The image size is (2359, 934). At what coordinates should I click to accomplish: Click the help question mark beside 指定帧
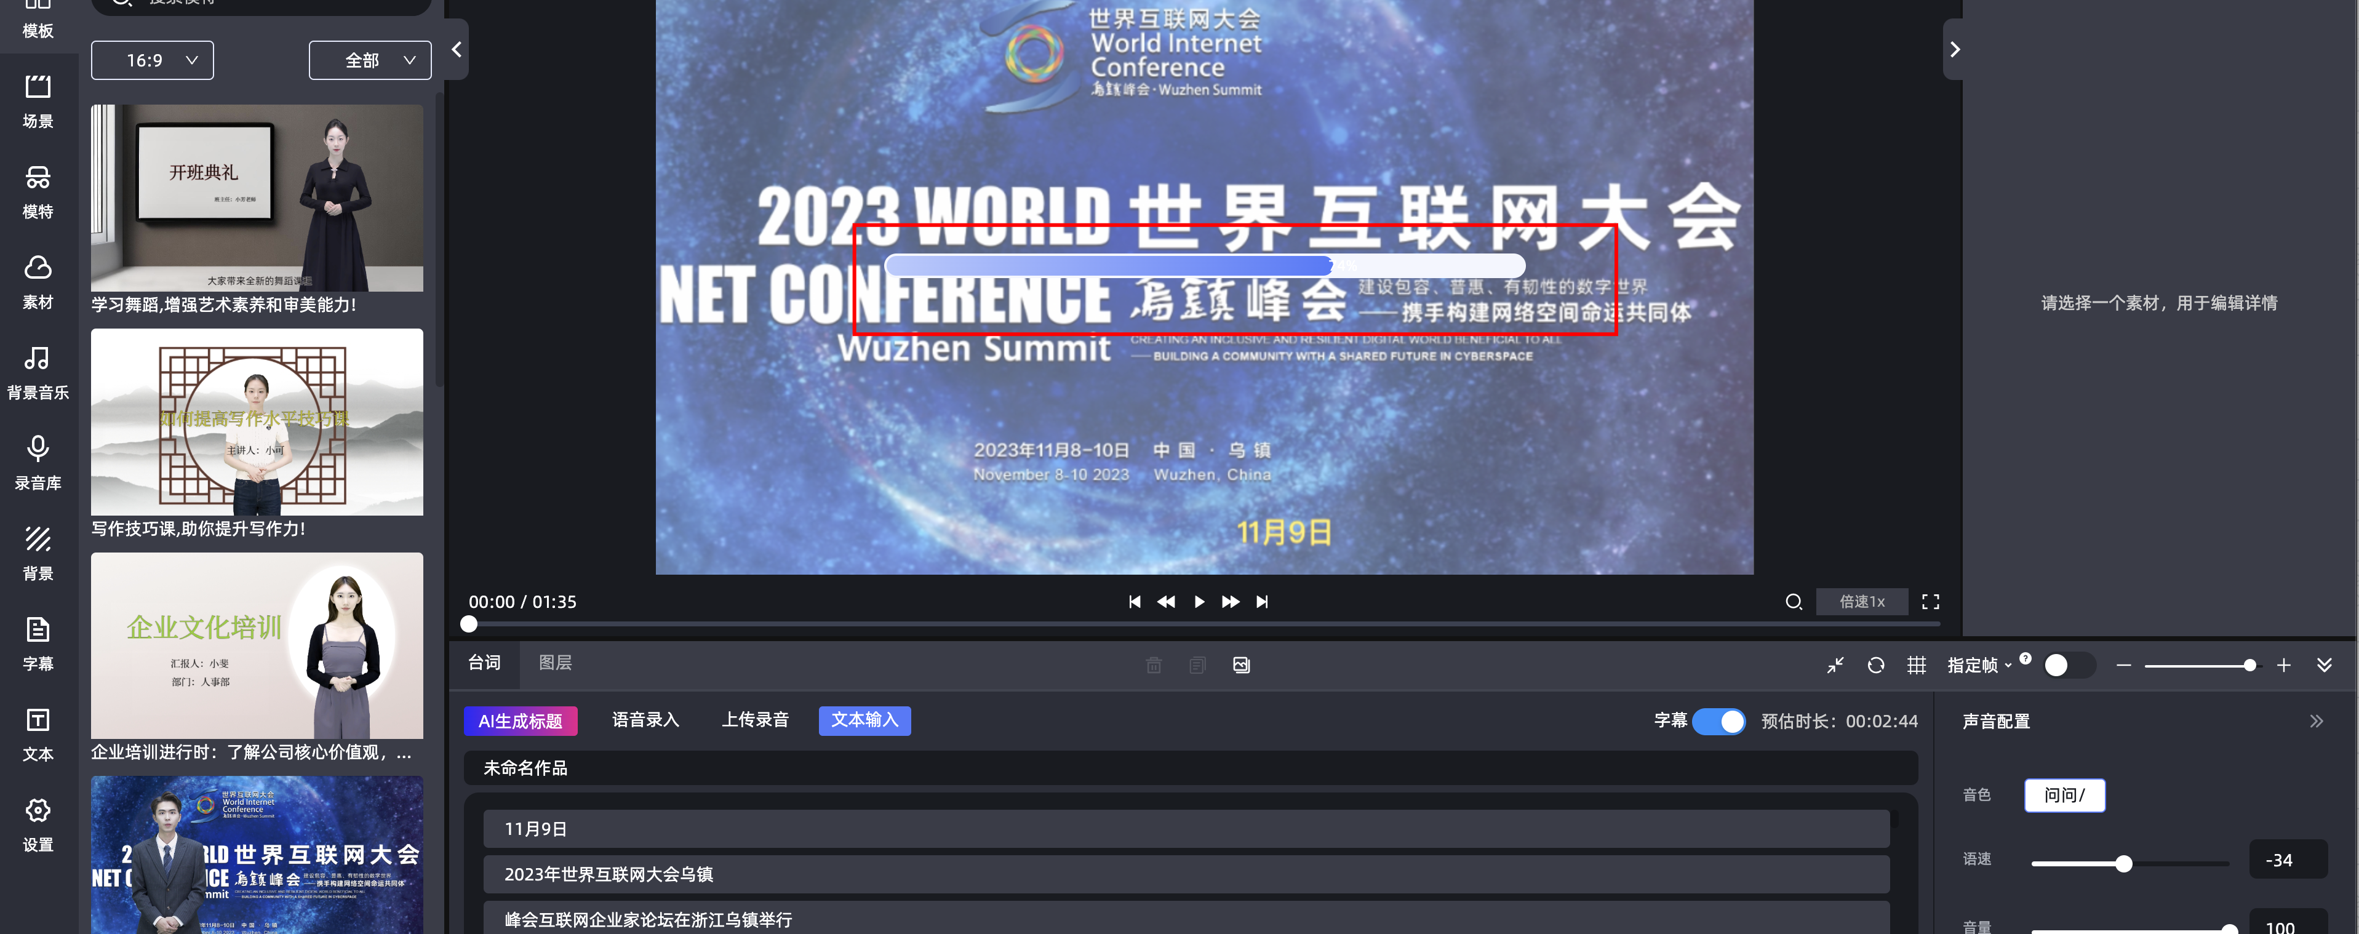pos(2026,658)
